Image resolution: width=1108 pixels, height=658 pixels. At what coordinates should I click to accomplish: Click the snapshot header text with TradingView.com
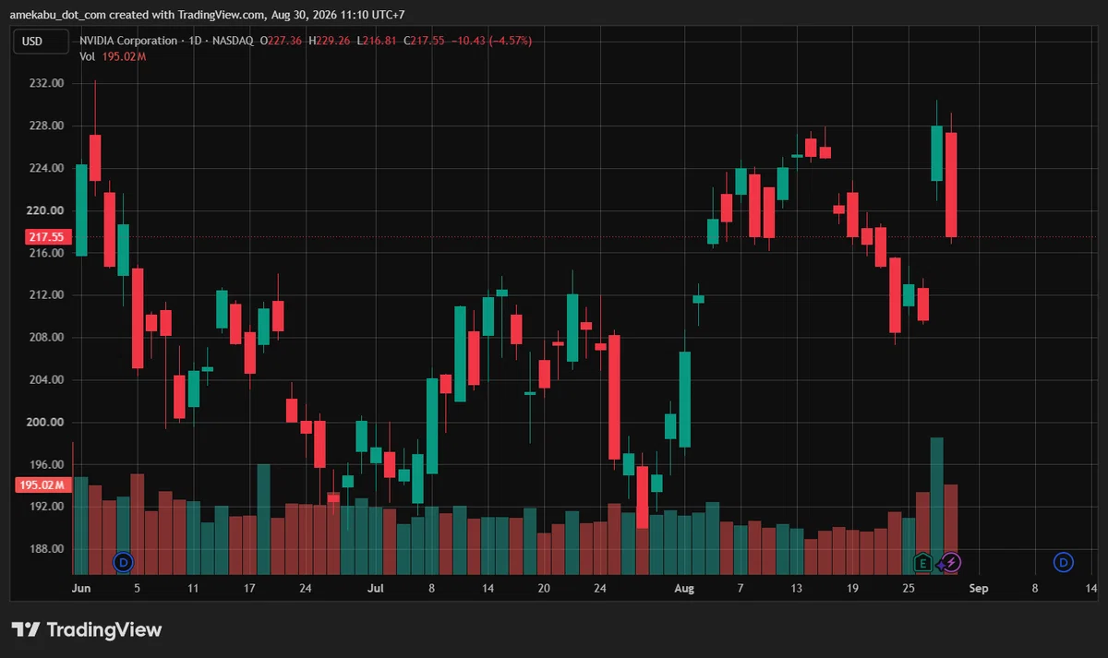tap(207, 14)
